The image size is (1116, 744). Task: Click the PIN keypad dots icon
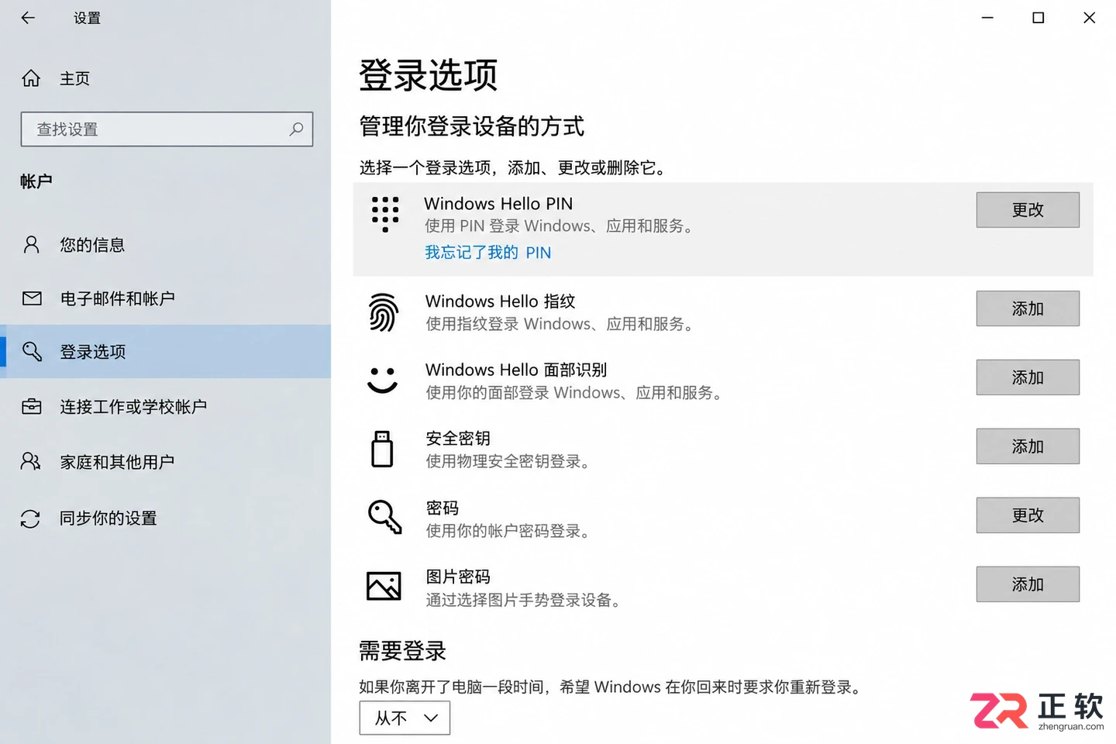[x=385, y=214]
